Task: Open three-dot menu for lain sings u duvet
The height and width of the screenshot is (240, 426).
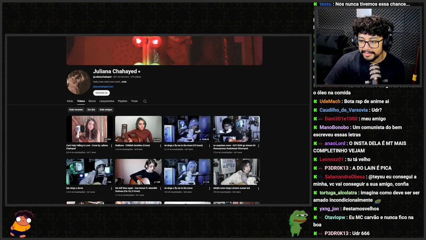Action: pyautogui.click(x=111, y=188)
